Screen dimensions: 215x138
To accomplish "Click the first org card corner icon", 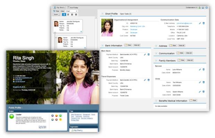I will (x=81, y=32).
